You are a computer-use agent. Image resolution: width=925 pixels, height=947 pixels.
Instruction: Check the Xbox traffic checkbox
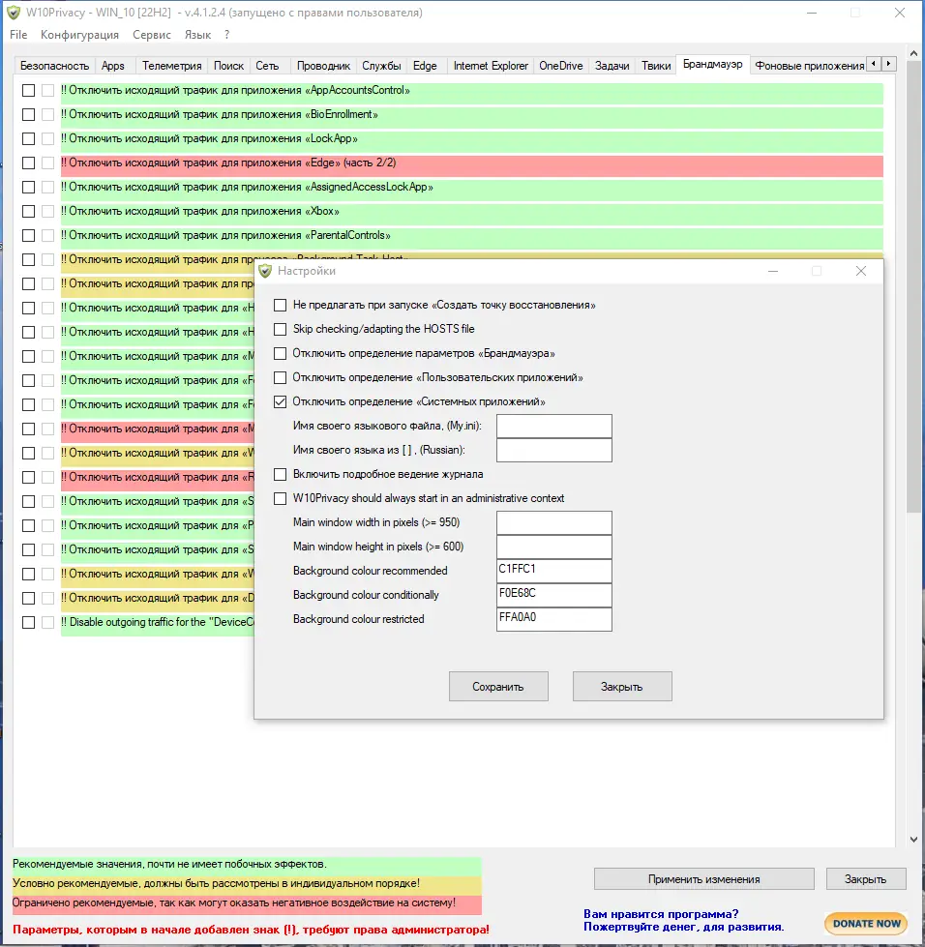pyautogui.click(x=28, y=212)
